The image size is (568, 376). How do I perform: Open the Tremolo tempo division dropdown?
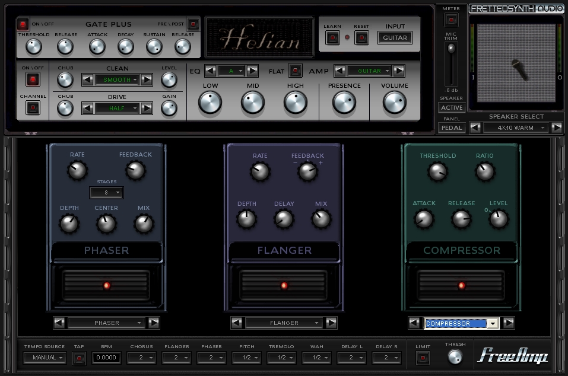coord(281,358)
